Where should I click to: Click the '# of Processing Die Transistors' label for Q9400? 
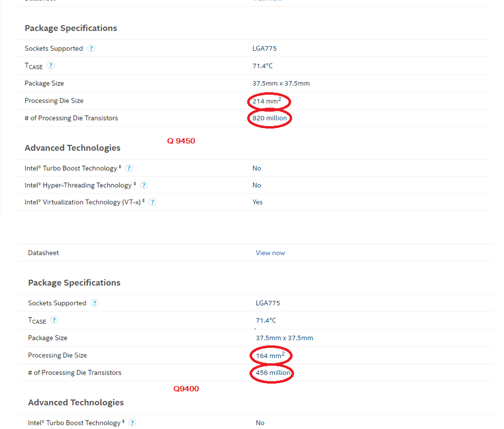pos(74,373)
